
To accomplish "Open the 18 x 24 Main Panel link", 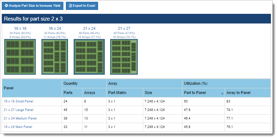I will 18,127.
